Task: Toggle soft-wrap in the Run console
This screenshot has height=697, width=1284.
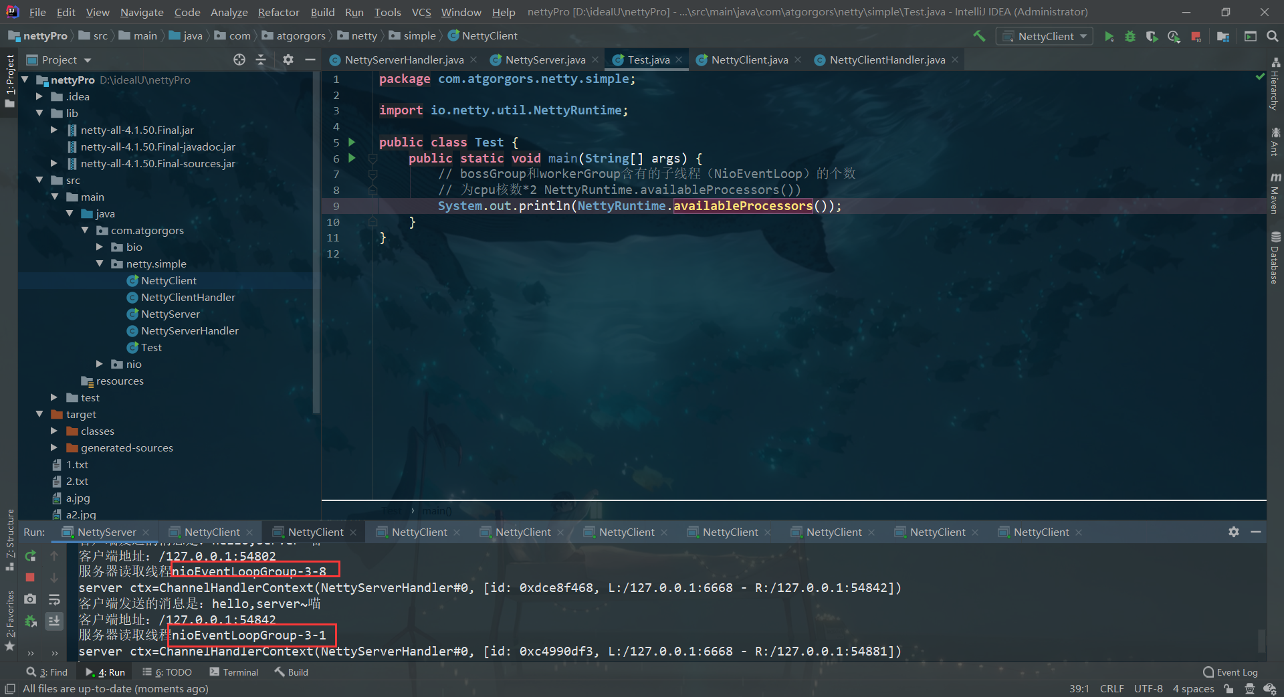Action: (54, 599)
